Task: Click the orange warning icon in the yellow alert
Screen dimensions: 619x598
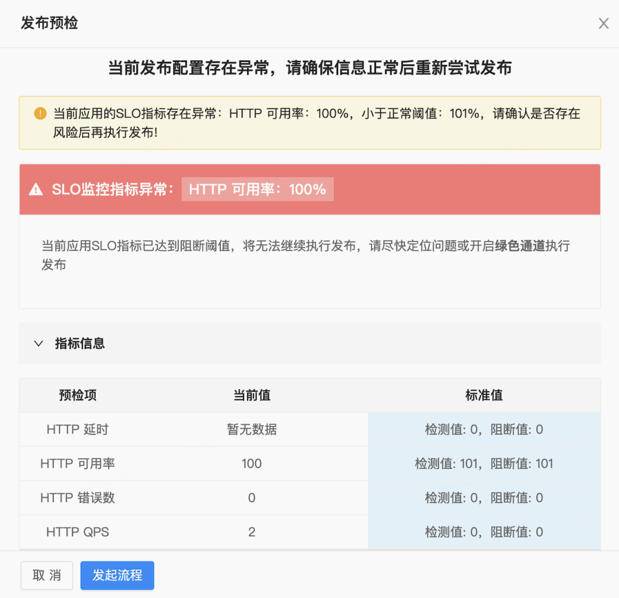Action: click(40, 114)
